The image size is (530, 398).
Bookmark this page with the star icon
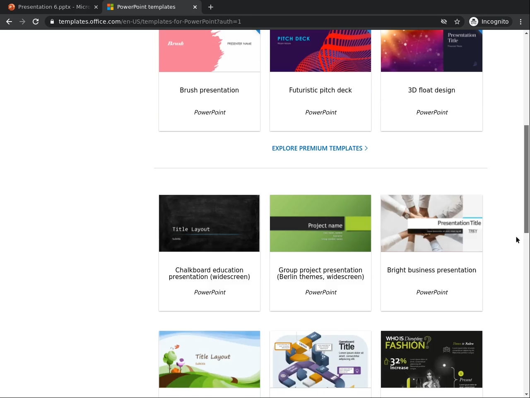pos(457,22)
